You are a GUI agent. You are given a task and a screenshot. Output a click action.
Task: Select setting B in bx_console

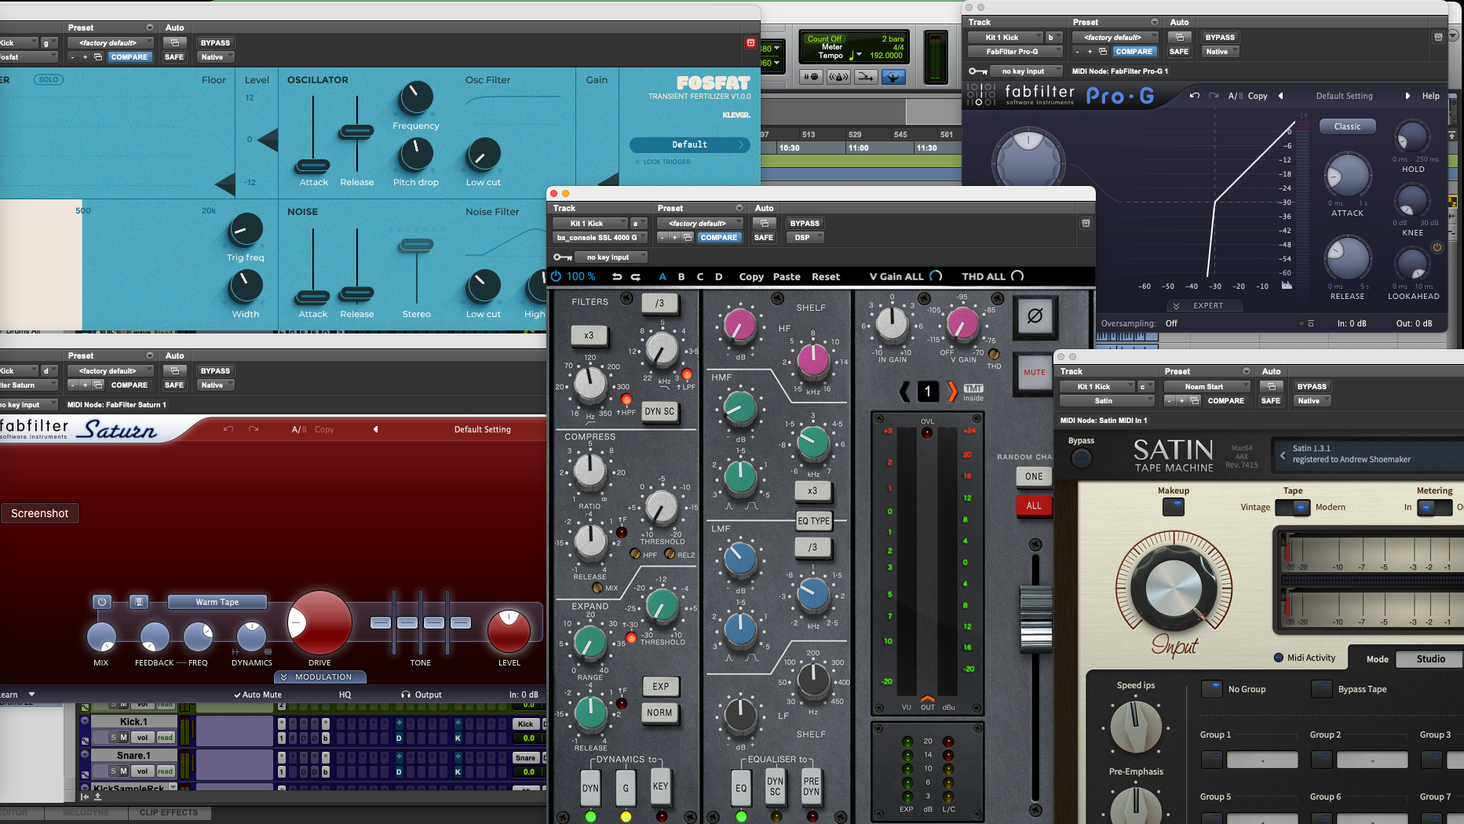681,277
